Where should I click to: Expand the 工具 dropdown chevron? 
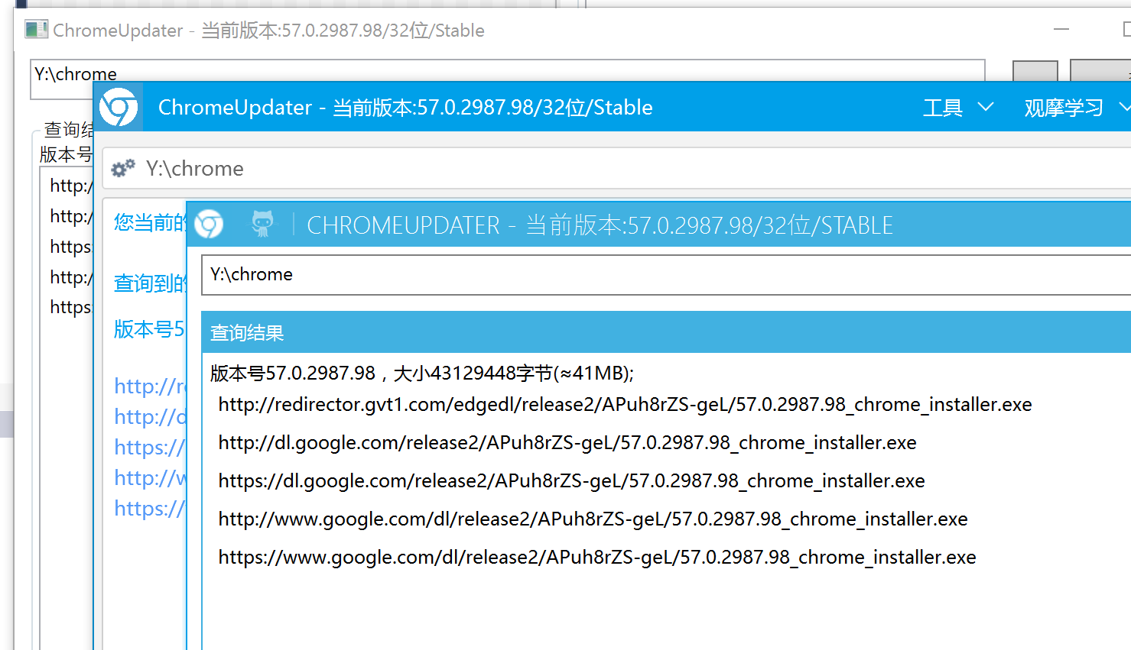pyautogui.click(x=986, y=107)
